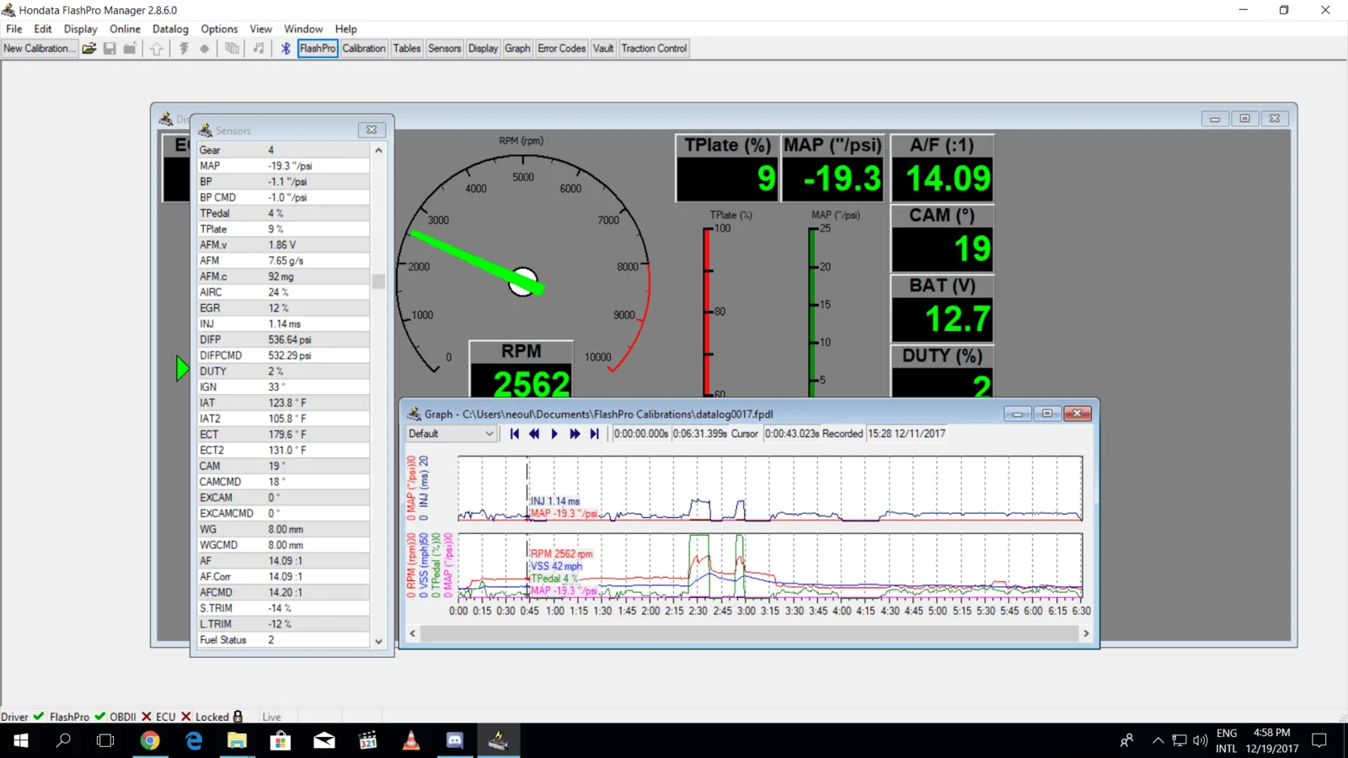This screenshot has height=758, width=1348.
Task: Open the Traction Control window
Action: pyautogui.click(x=654, y=49)
